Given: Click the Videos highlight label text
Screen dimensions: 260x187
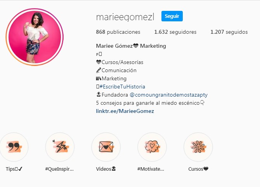Looking at the screenshot, I should click(x=106, y=169).
